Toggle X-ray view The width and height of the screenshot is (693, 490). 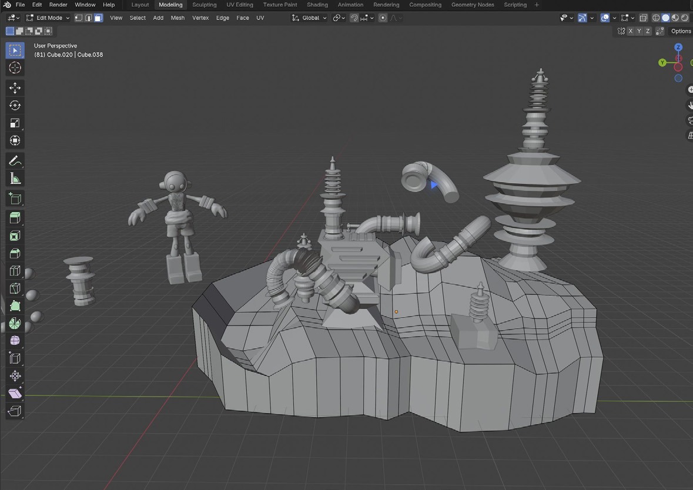644,18
